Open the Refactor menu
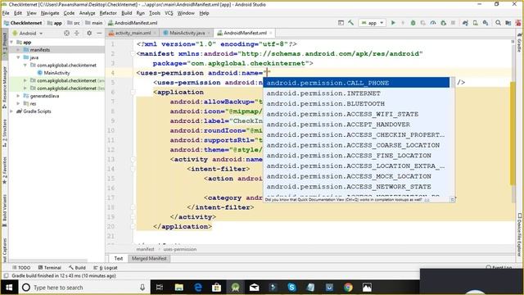The image size is (524, 295). (108, 13)
